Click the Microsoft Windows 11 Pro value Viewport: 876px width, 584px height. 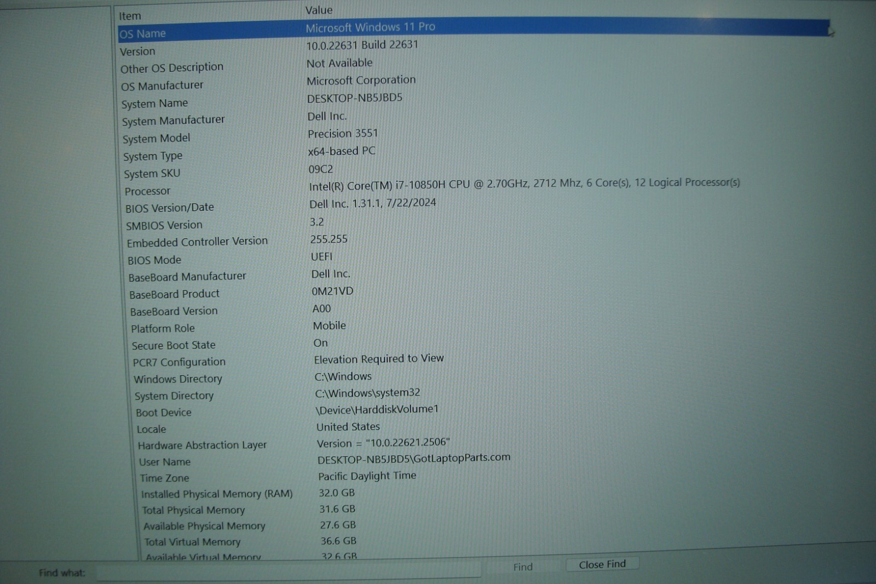click(x=370, y=27)
